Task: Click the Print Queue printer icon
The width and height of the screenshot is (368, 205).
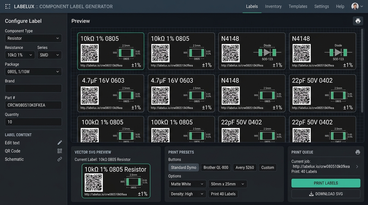Action: coord(358,152)
